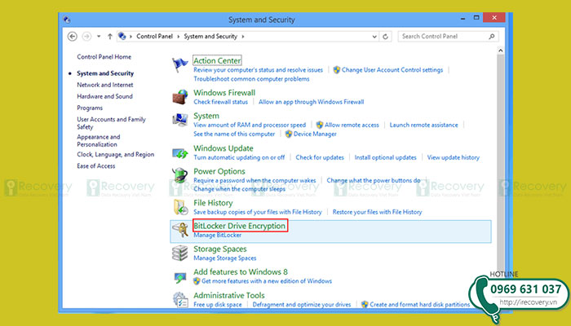The image size is (571, 326).
Task: Click the Administrative Tools gear icon
Action: pyautogui.click(x=180, y=299)
